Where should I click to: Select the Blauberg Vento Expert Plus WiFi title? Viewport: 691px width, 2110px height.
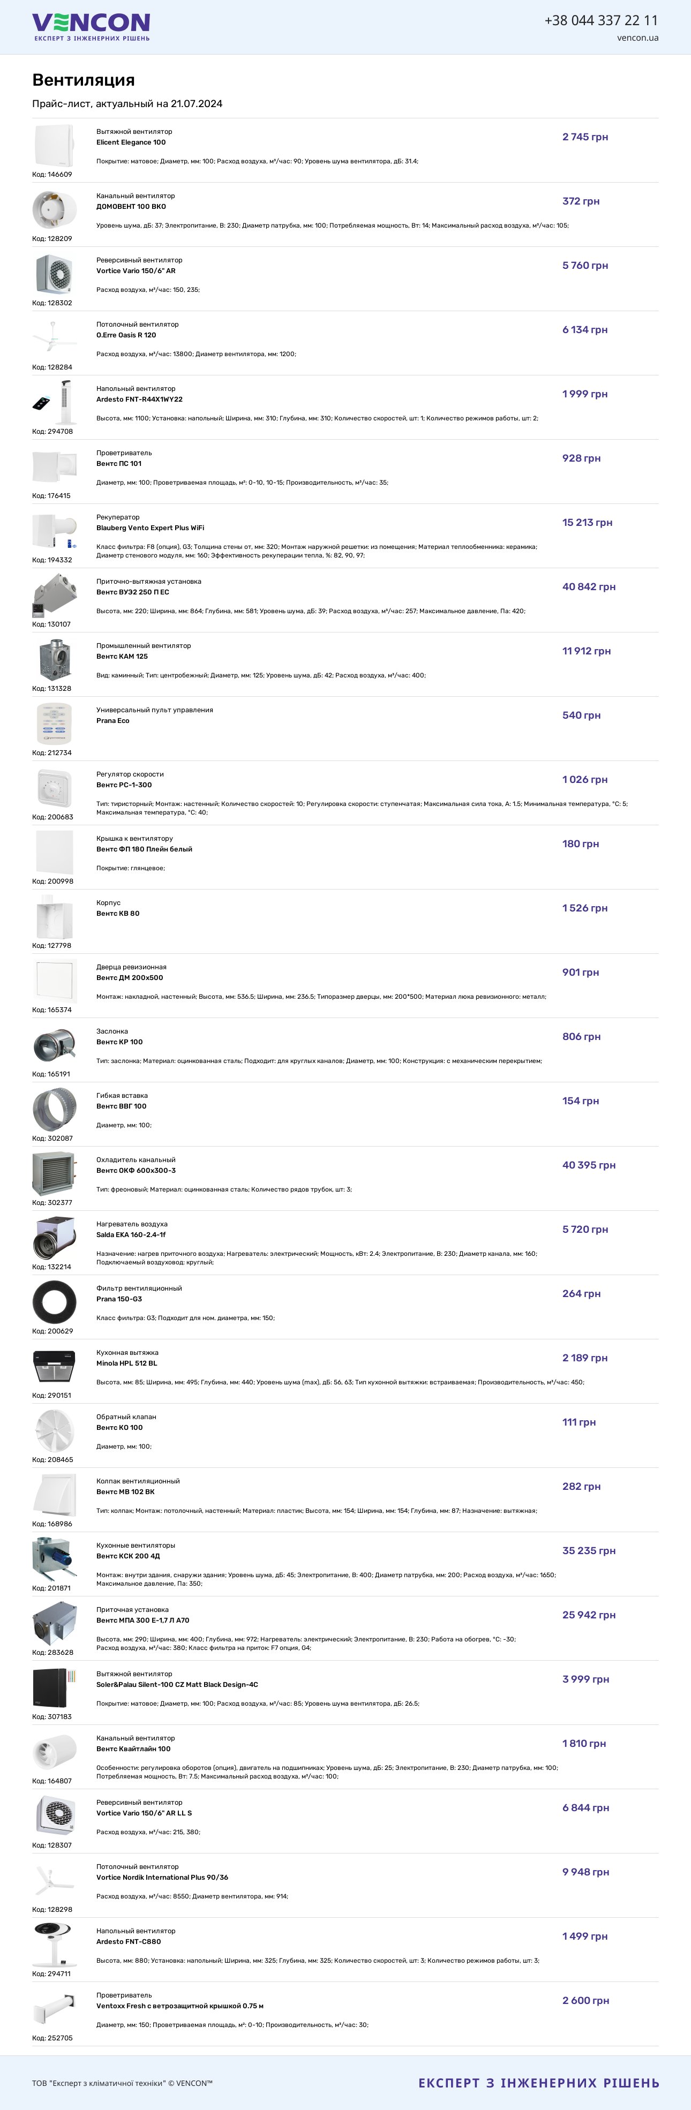click(x=150, y=529)
